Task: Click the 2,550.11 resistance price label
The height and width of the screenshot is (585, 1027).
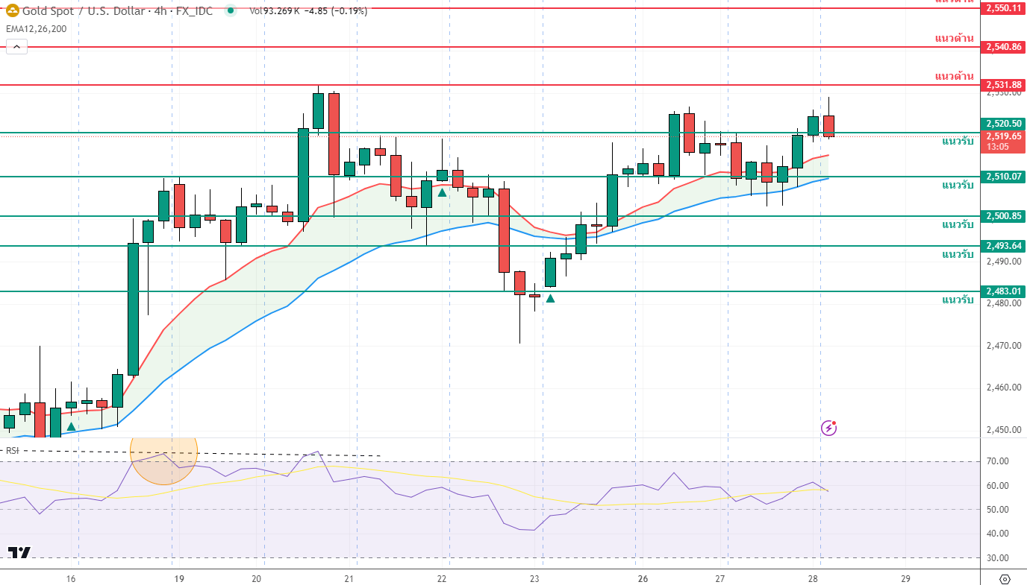Action: coord(1003,8)
